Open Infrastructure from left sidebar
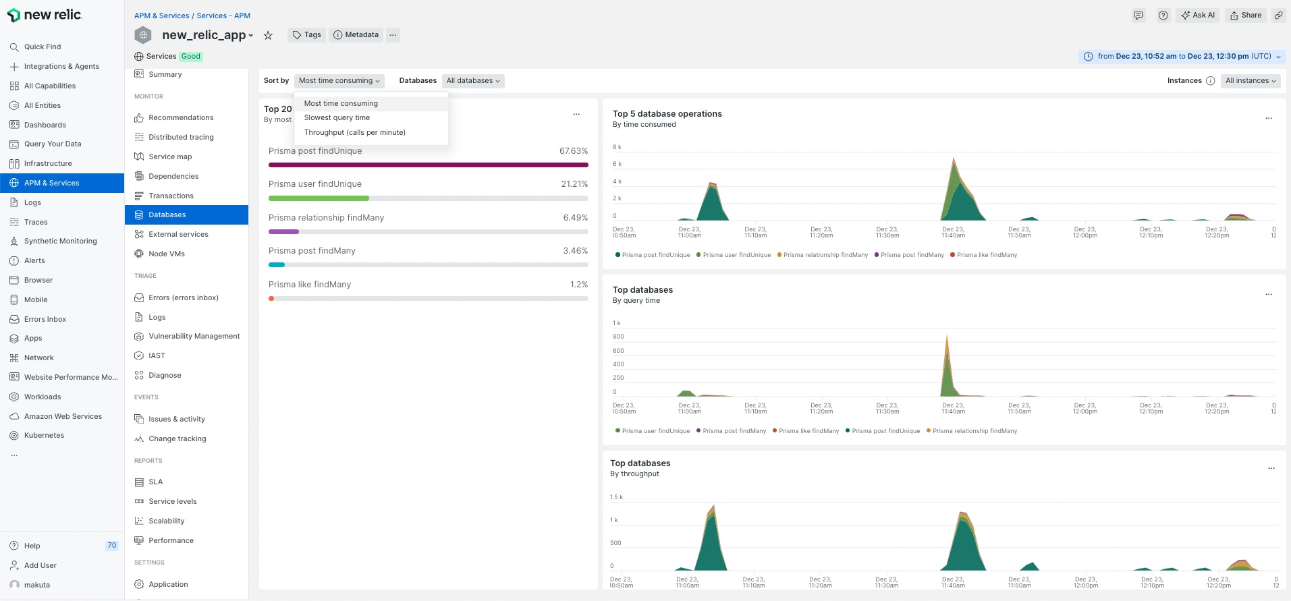Image resolution: width=1291 pixels, height=601 pixels. pos(47,163)
